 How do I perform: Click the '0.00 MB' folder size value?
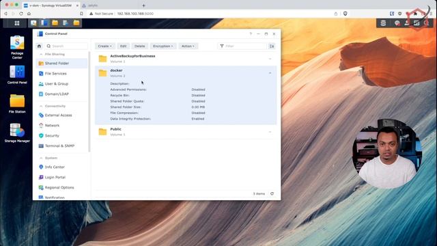click(198, 107)
